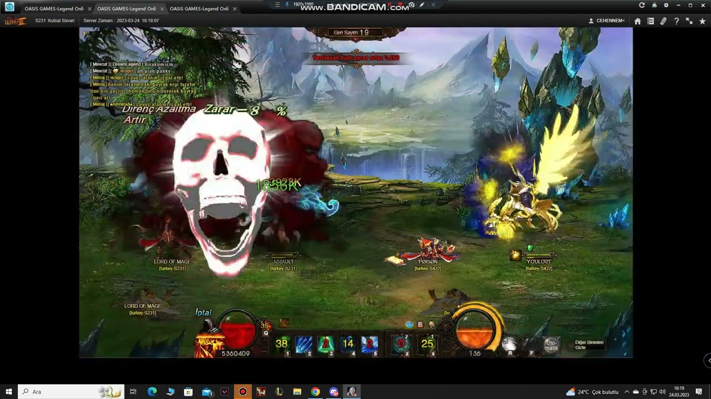Click the favorite star icon

702,21
